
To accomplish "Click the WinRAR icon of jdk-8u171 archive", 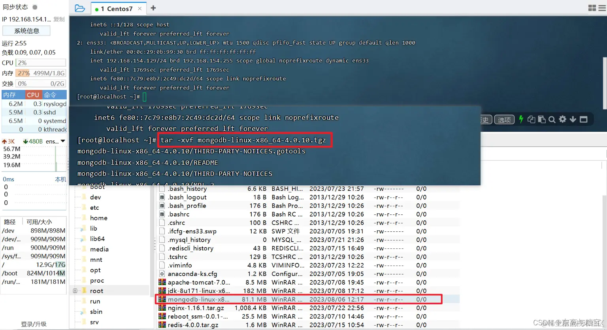I will click(162, 291).
